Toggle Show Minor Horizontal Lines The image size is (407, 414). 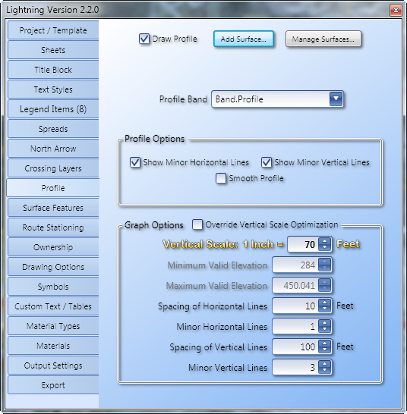(135, 162)
